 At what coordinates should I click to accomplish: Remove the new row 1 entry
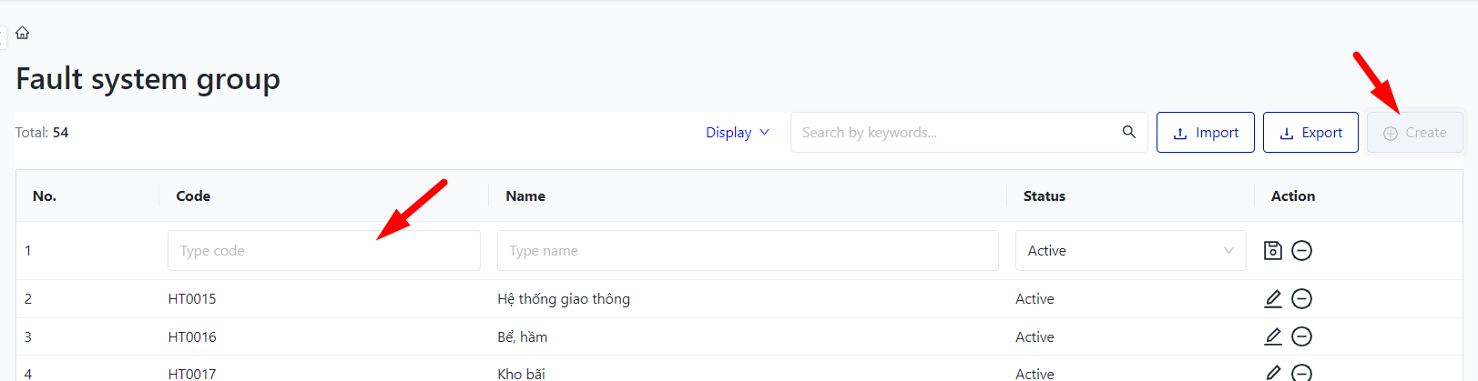[x=1302, y=250]
